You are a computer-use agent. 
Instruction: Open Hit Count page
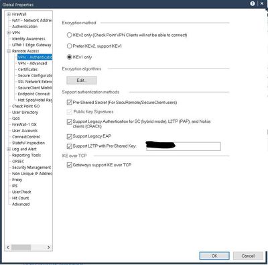point(20,198)
